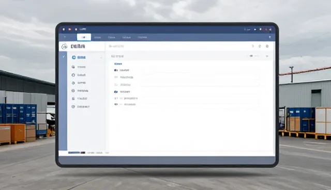The image size is (331, 190).
Task: Open the dropdown arrow in the list header
Action: coord(267,56)
